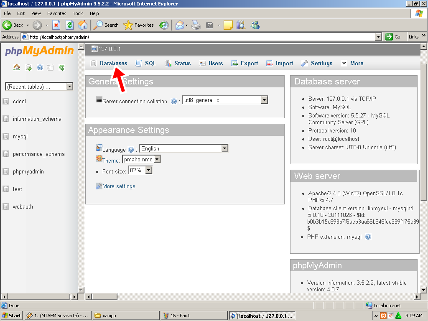
Task: Click the Windows Start button
Action: [12, 316]
